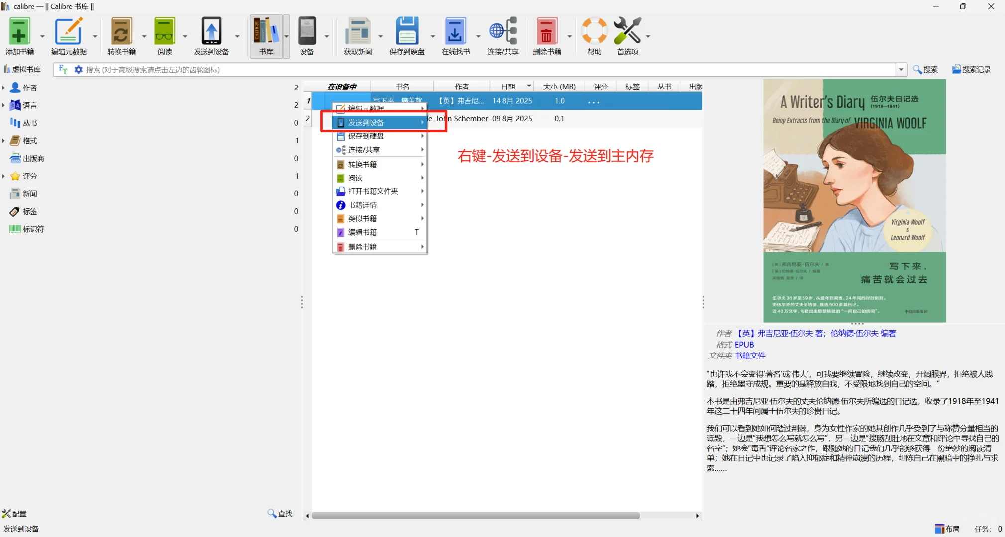Choose 转换书籍 in the context menu
This screenshot has height=537, width=1005.
(380, 164)
